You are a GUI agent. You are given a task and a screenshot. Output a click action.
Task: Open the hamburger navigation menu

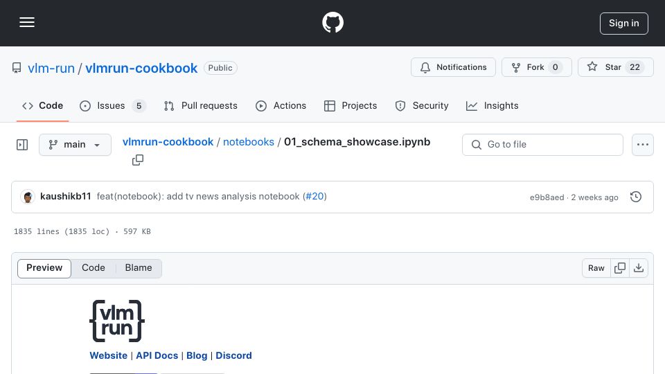pos(27,22)
